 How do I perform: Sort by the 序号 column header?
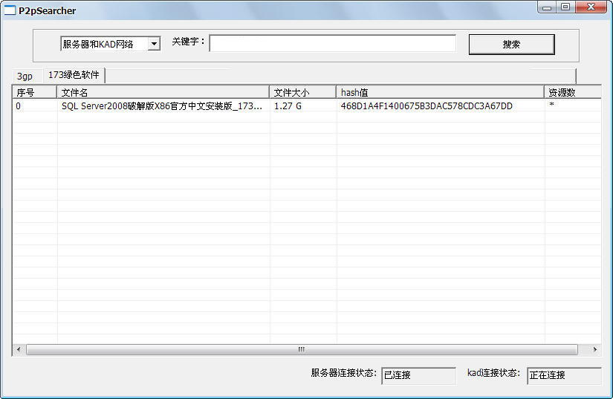click(34, 92)
